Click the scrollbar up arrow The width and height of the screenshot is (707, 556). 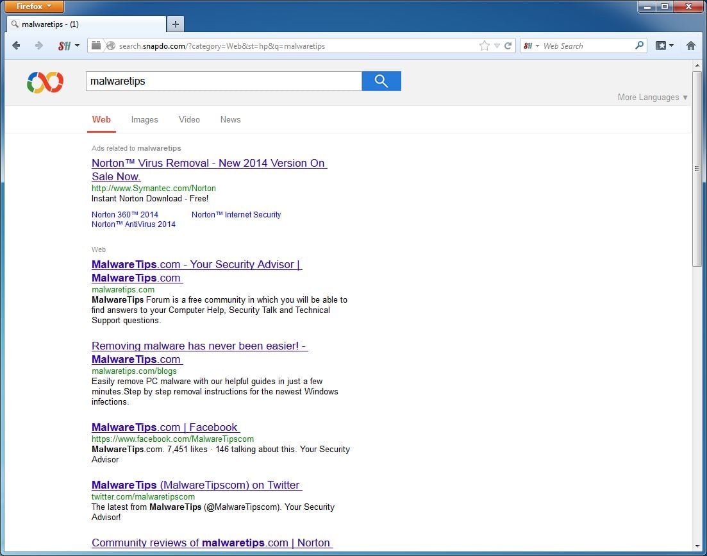coord(697,66)
